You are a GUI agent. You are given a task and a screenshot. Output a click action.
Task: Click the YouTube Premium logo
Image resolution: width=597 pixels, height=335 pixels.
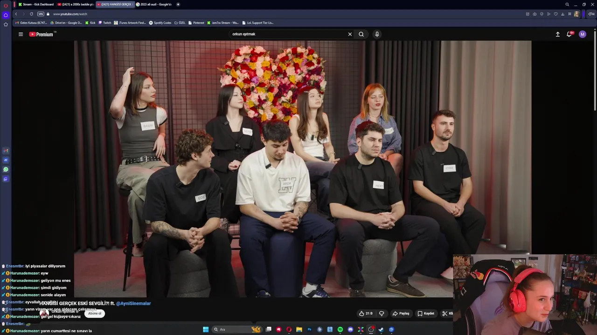click(x=42, y=34)
